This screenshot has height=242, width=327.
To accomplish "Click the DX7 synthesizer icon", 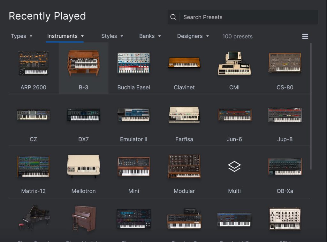I will pos(83,115).
